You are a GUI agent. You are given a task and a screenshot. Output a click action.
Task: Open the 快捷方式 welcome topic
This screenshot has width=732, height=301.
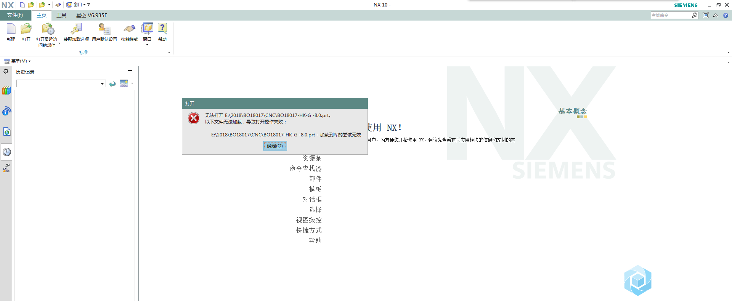point(309,230)
